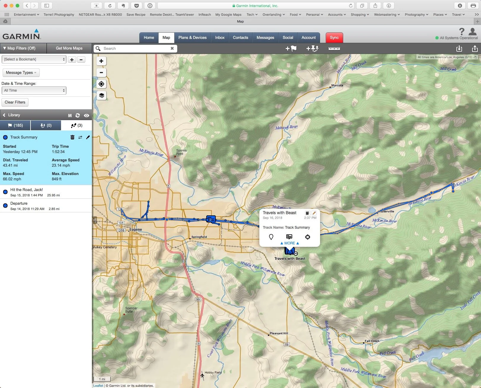Screen dimensions: 481x388
Task: Toggle the Track Summary blue visibility circle
Action: [x=5, y=137]
